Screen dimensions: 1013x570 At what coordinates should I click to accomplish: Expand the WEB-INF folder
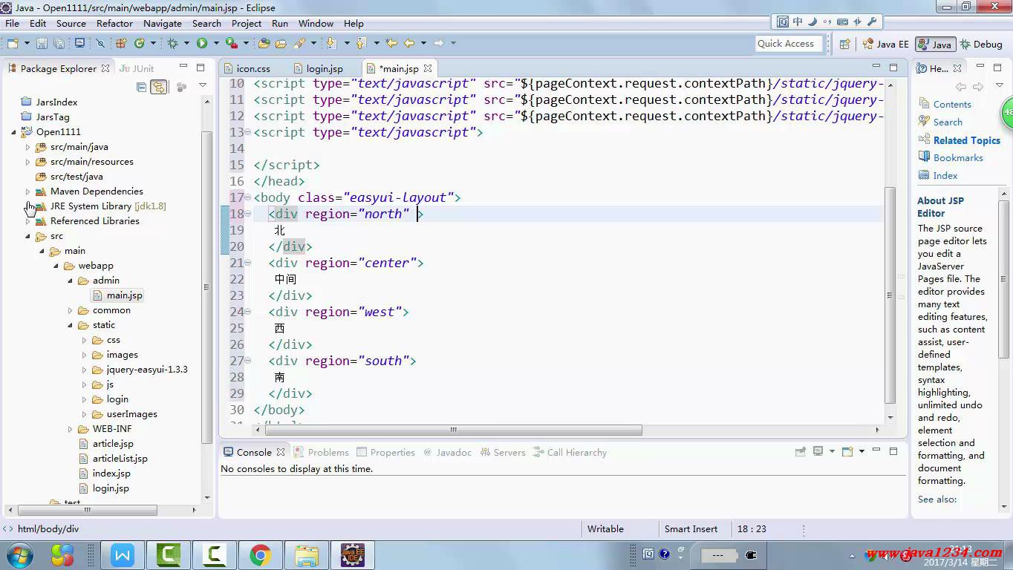pos(70,429)
